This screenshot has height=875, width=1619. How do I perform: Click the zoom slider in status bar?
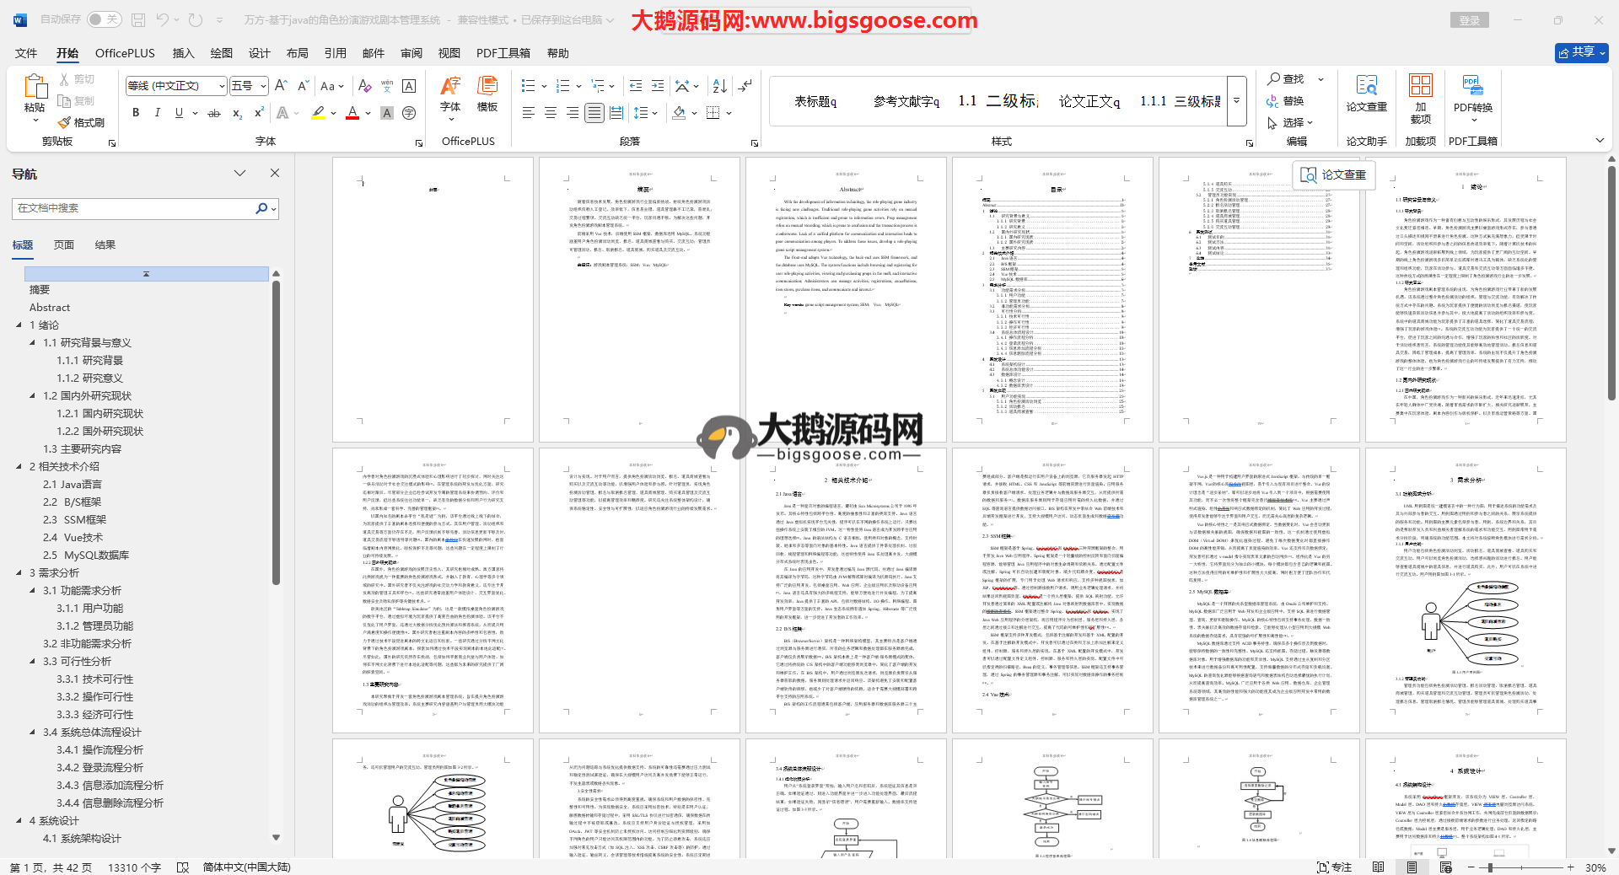[1490, 867]
